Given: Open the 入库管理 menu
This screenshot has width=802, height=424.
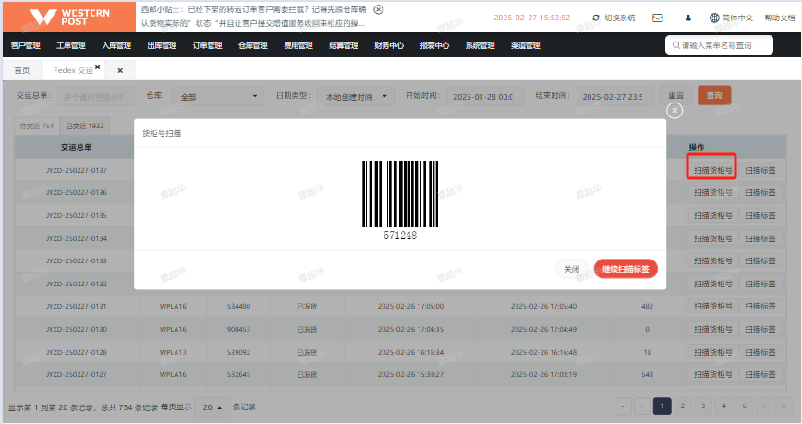Looking at the screenshot, I should click(116, 45).
